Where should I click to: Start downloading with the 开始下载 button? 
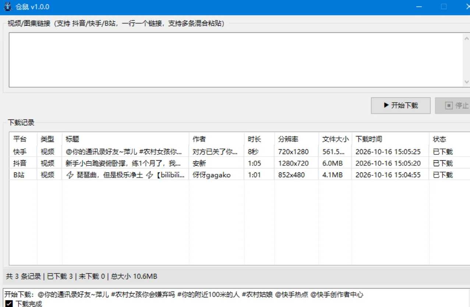pyautogui.click(x=400, y=106)
